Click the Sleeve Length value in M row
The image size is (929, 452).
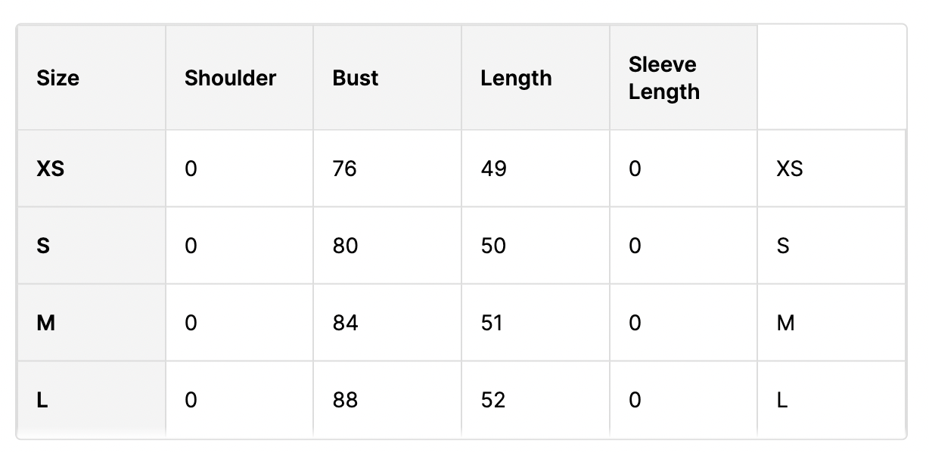(x=635, y=323)
